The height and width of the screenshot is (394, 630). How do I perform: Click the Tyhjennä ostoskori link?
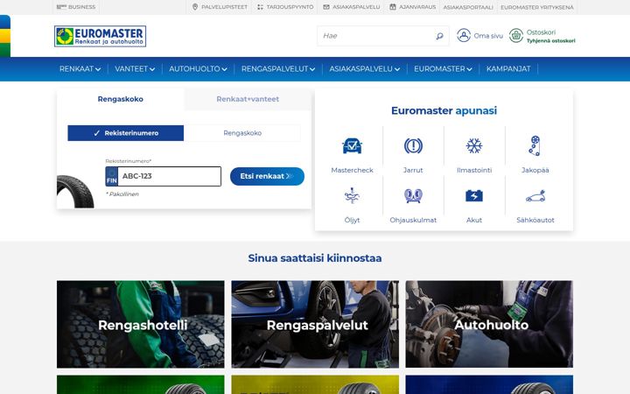[x=551, y=40]
